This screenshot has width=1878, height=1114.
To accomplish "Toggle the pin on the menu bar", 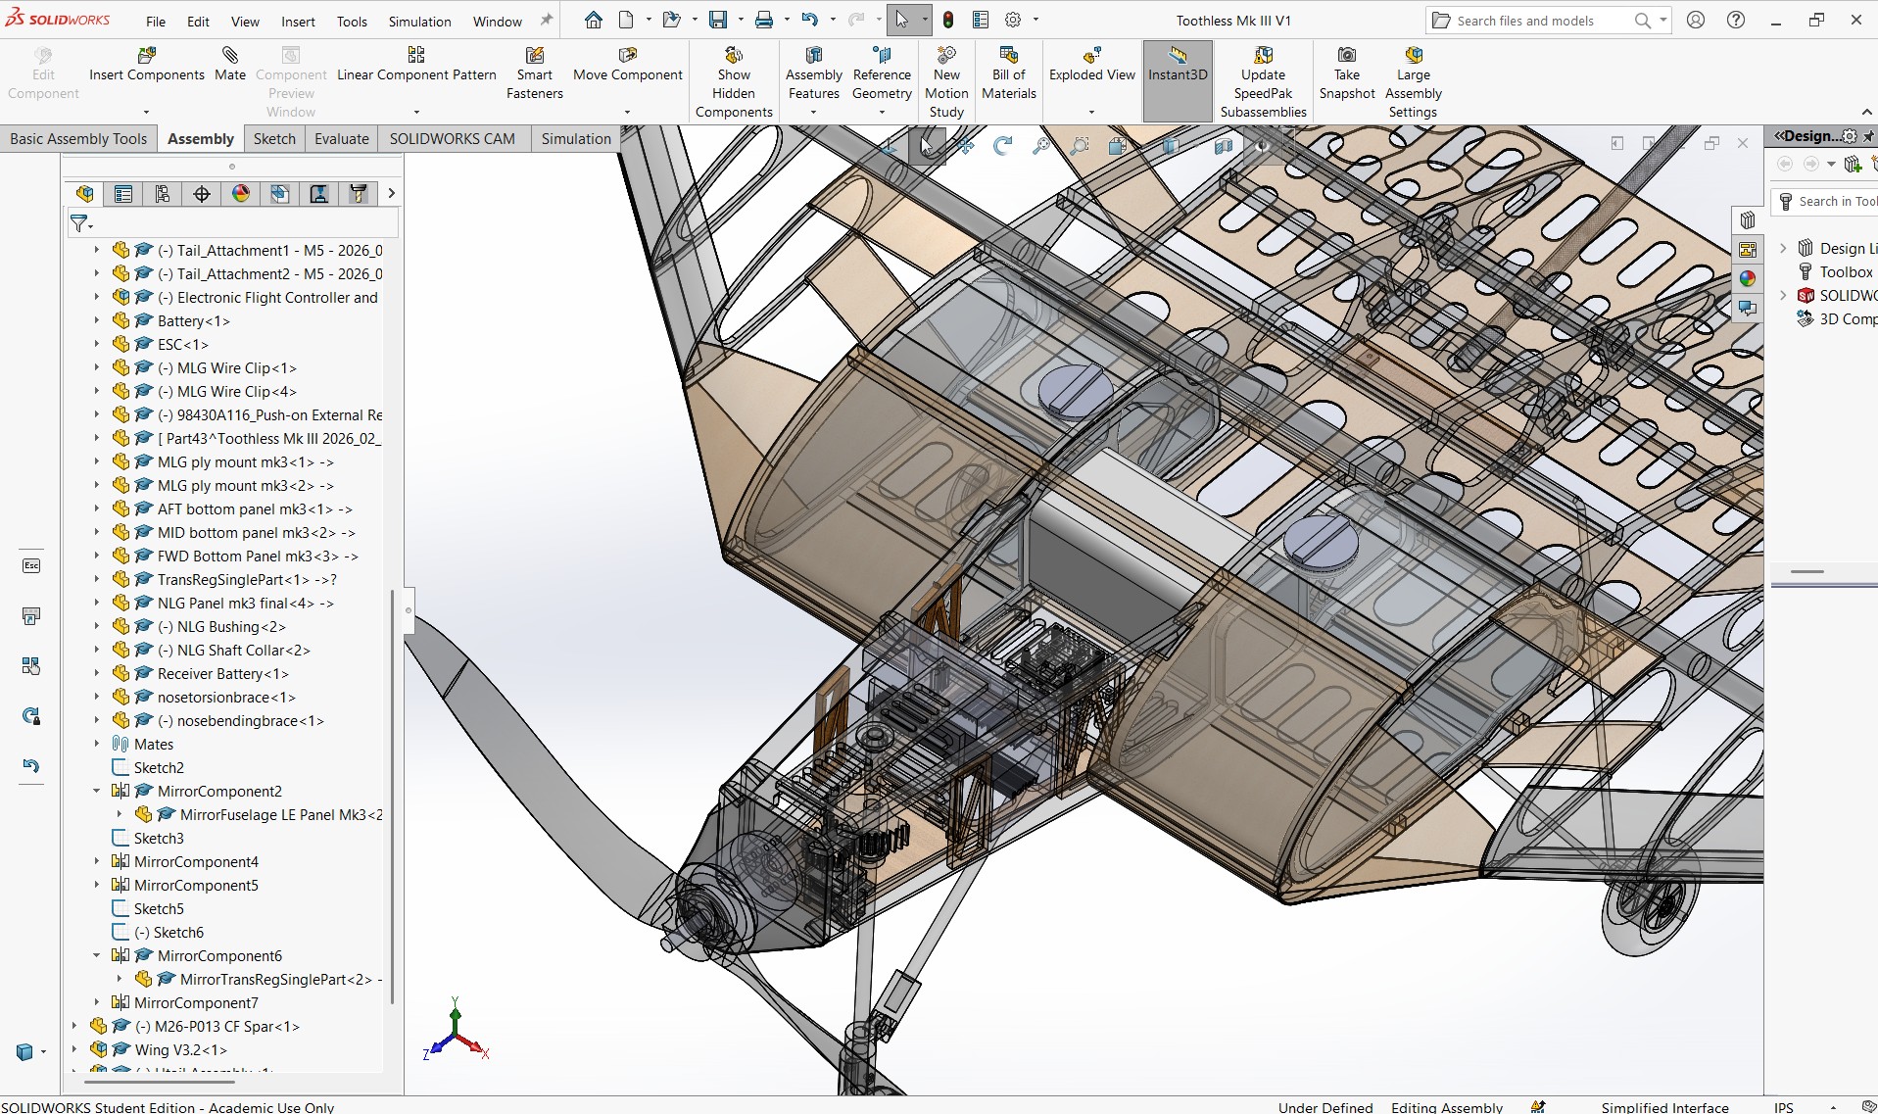I will pyautogui.click(x=547, y=20).
